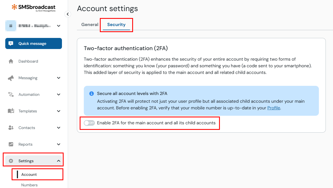Collapse the sidebar with the arrow button
The image size is (333, 188).
(x=68, y=14)
